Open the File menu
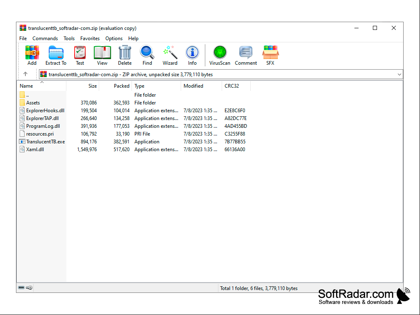The width and height of the screenshot is (420, 315). pos(23,39)
